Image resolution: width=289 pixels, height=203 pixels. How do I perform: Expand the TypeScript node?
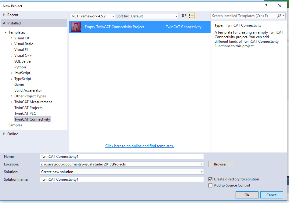point(11,79)
